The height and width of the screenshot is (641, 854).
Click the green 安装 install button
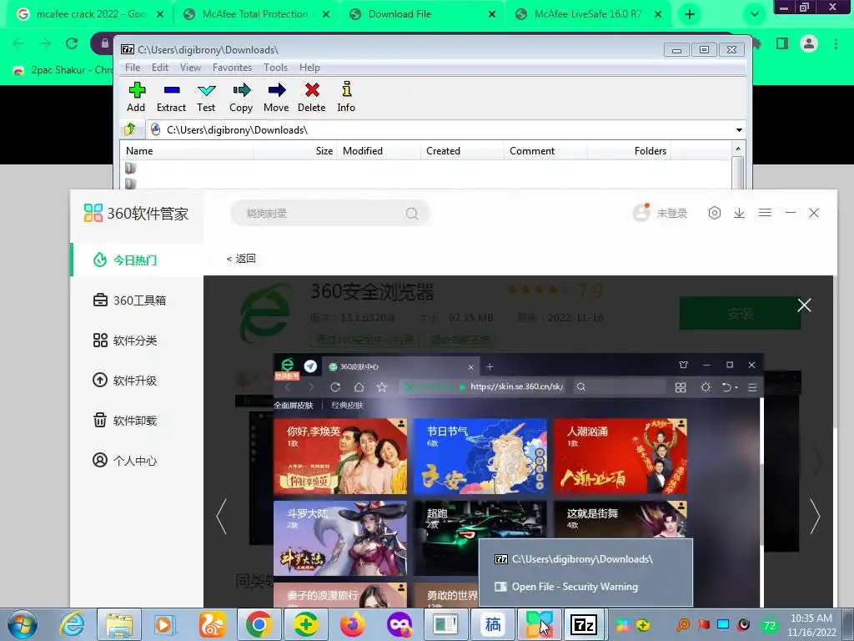[741, 313]
